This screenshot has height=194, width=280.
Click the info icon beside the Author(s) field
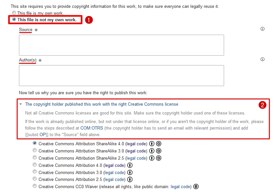[x=262, y=59]
